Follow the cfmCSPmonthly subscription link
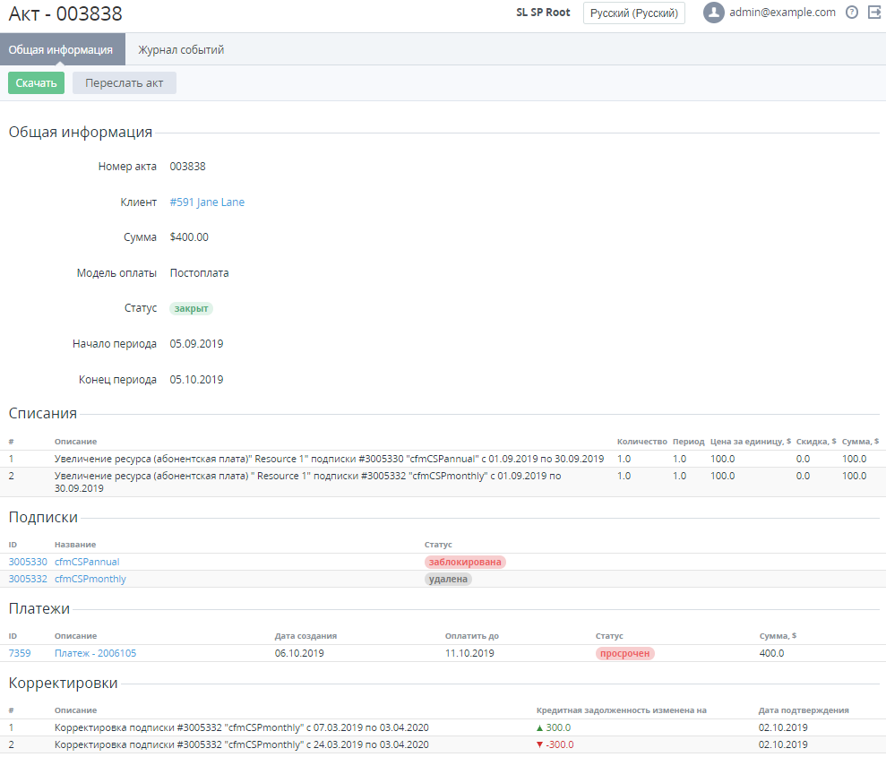This screenshot has height=757, width=886. pos(90,579)
